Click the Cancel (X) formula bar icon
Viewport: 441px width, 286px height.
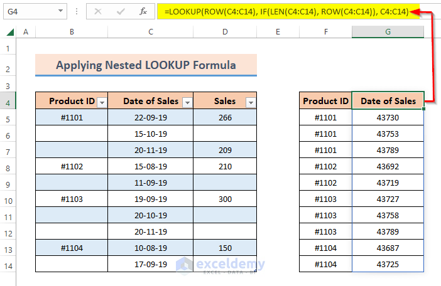pyautogui.click(x=98, y=11)
